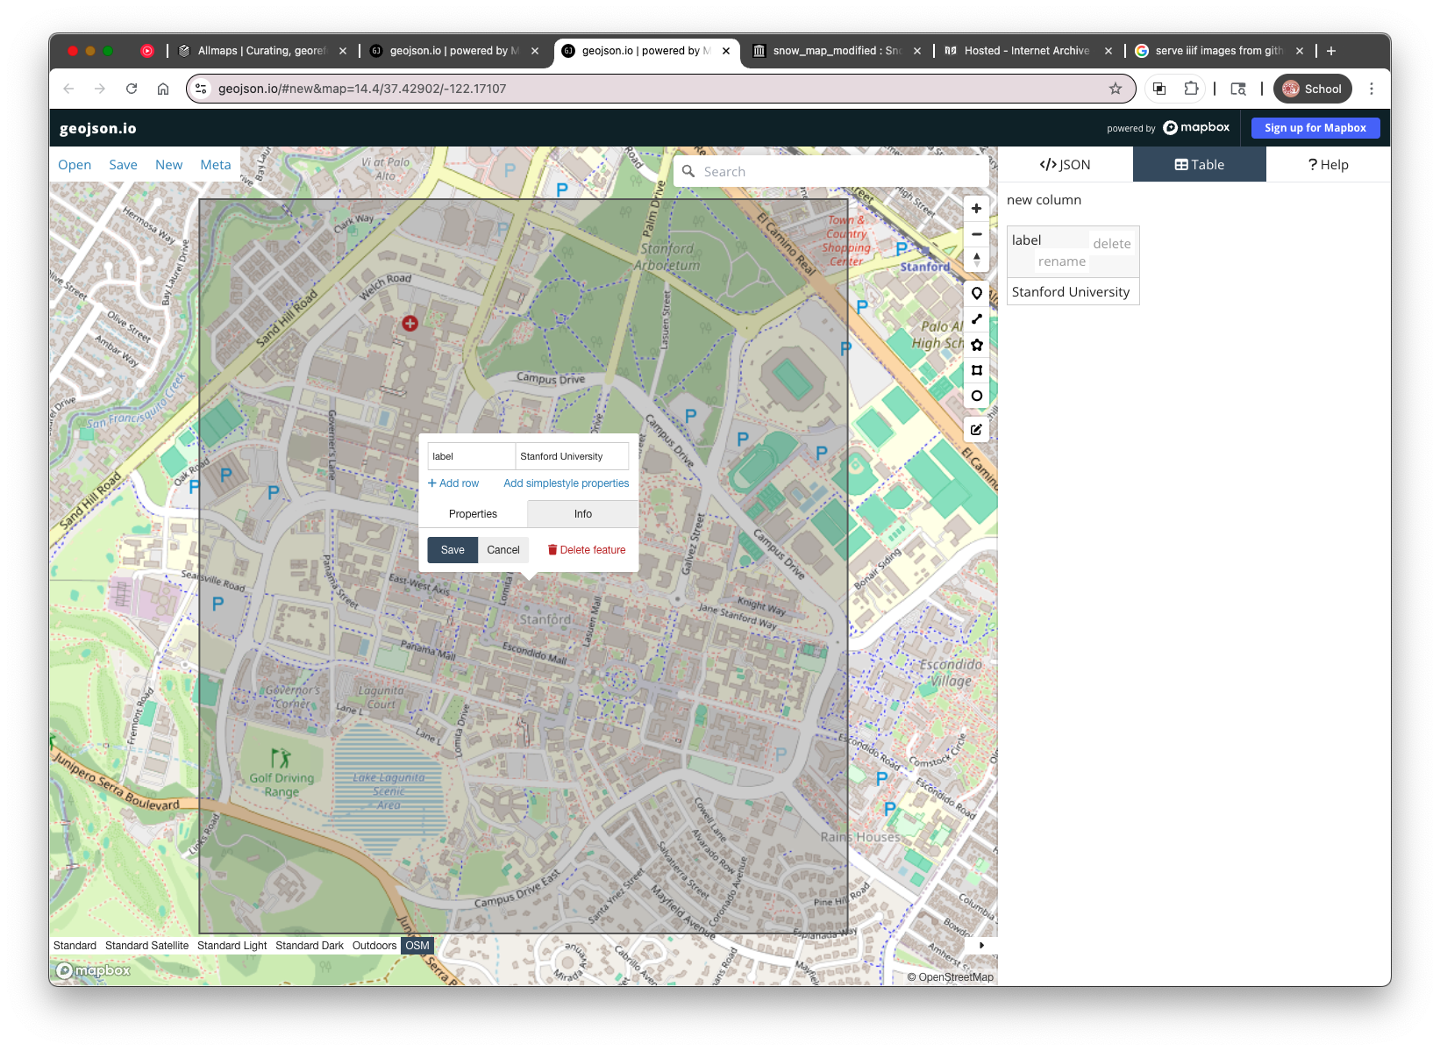Viewport: 1440px width, 1051px height.
Task: Select Standard map style
Action: click(x=75, y=946)
